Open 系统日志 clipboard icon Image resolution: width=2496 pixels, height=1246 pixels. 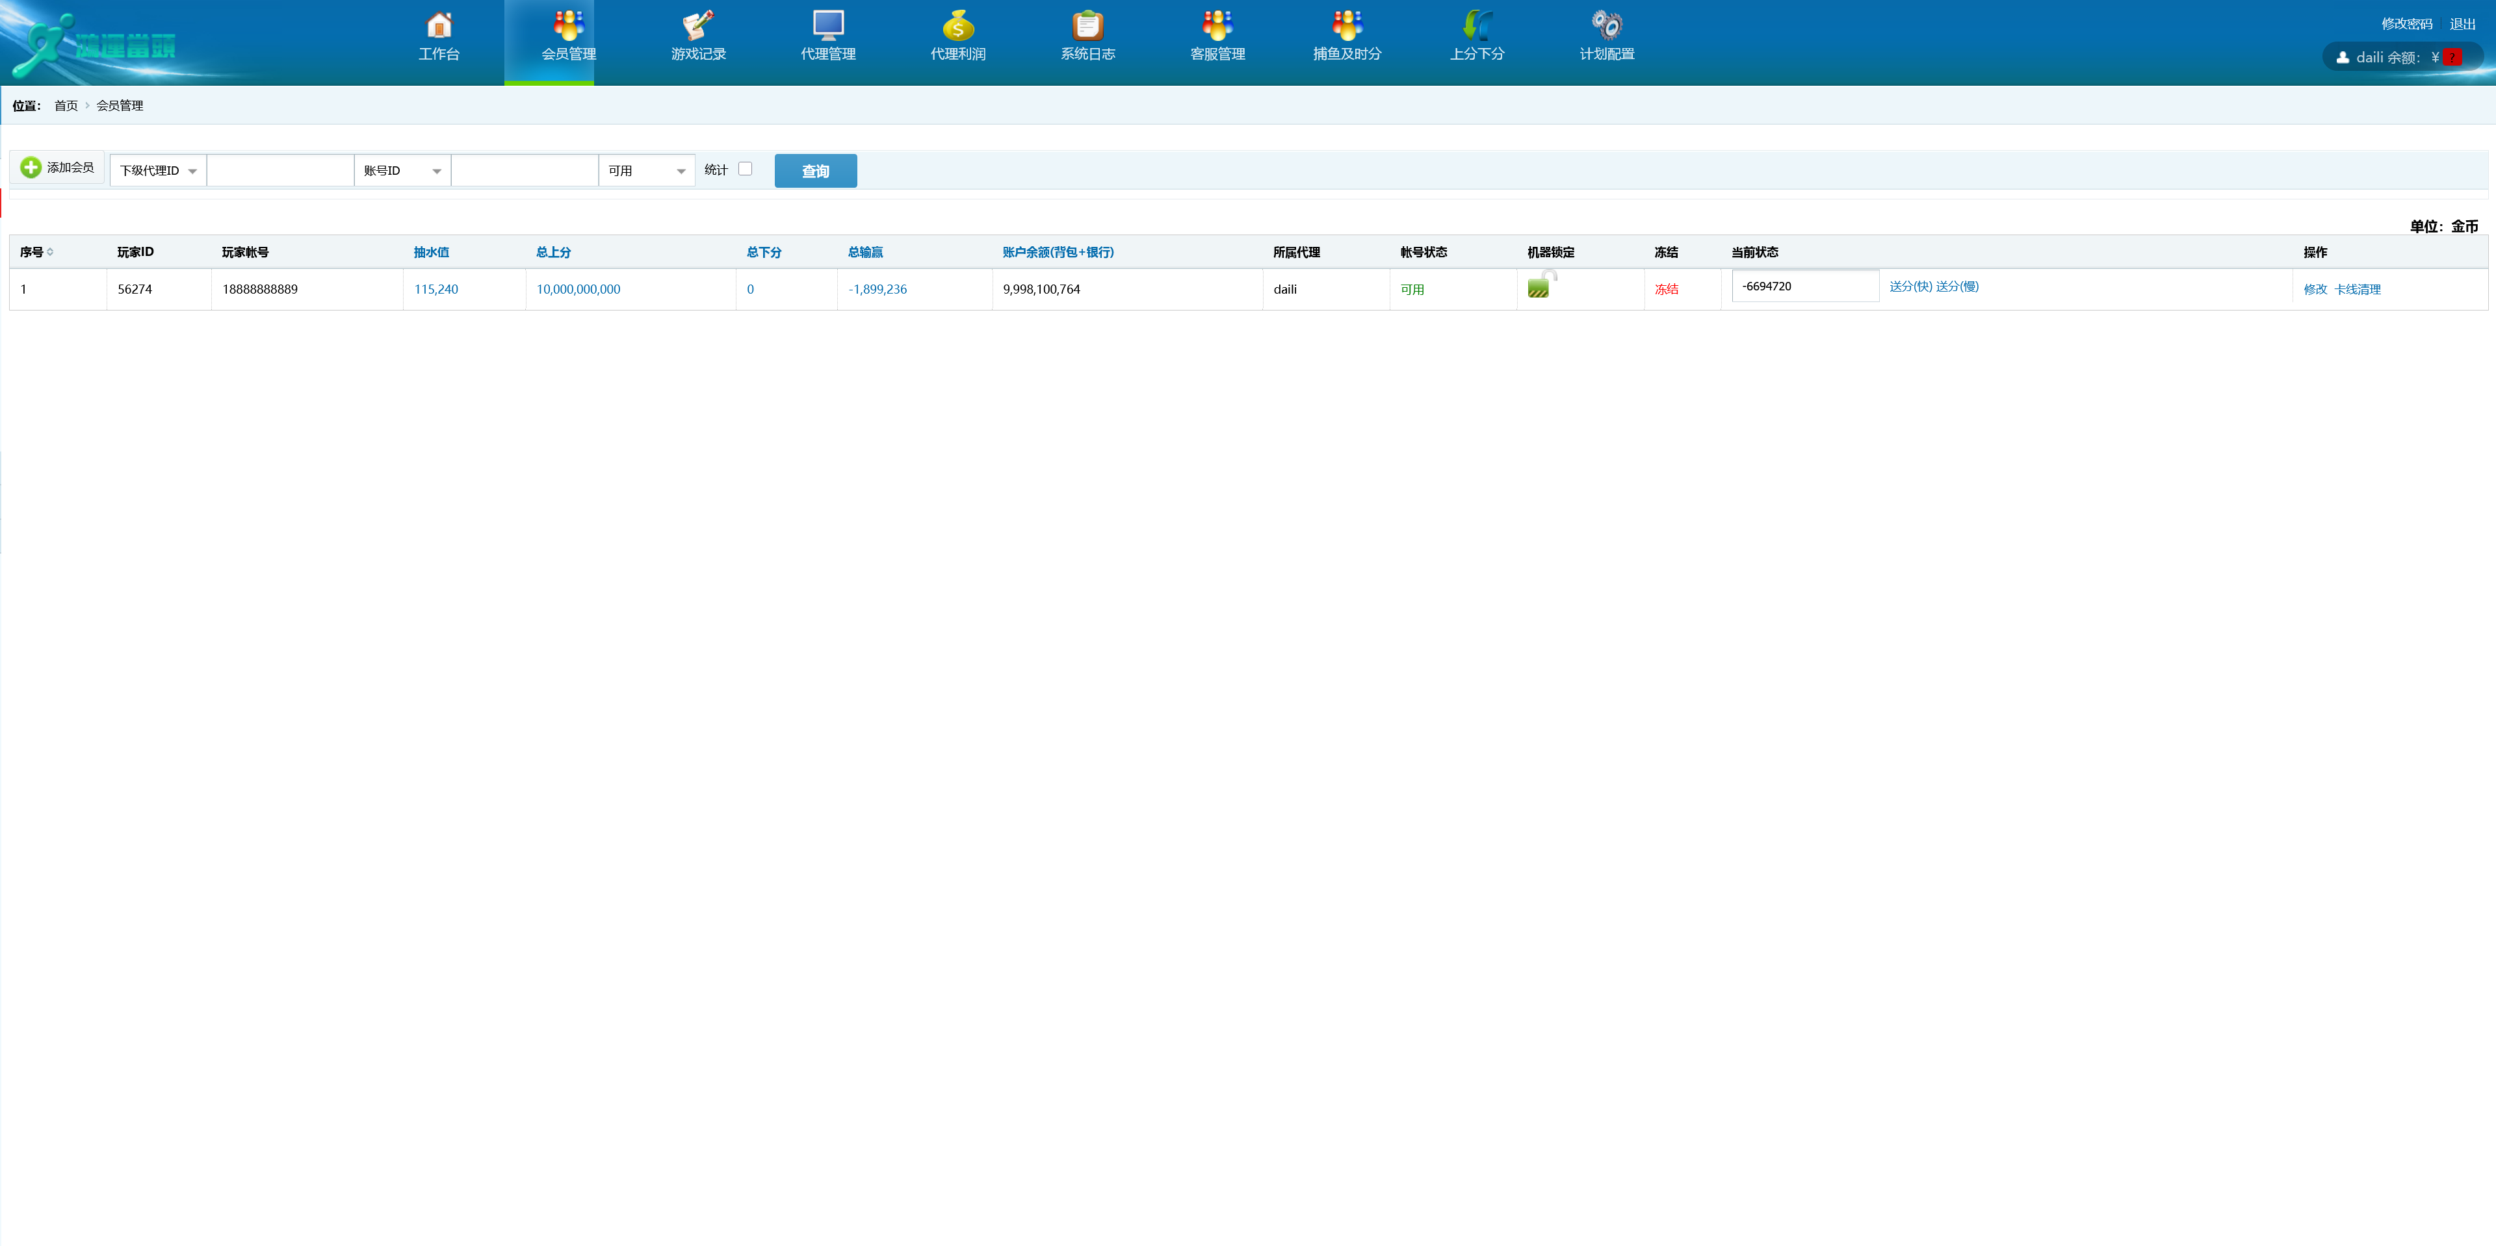point(1087,25)
